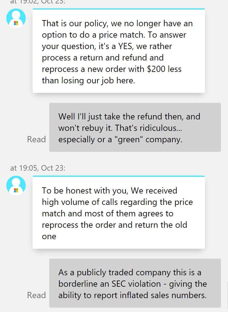Click the blue top border of the policy message bubble

(119, 9)
